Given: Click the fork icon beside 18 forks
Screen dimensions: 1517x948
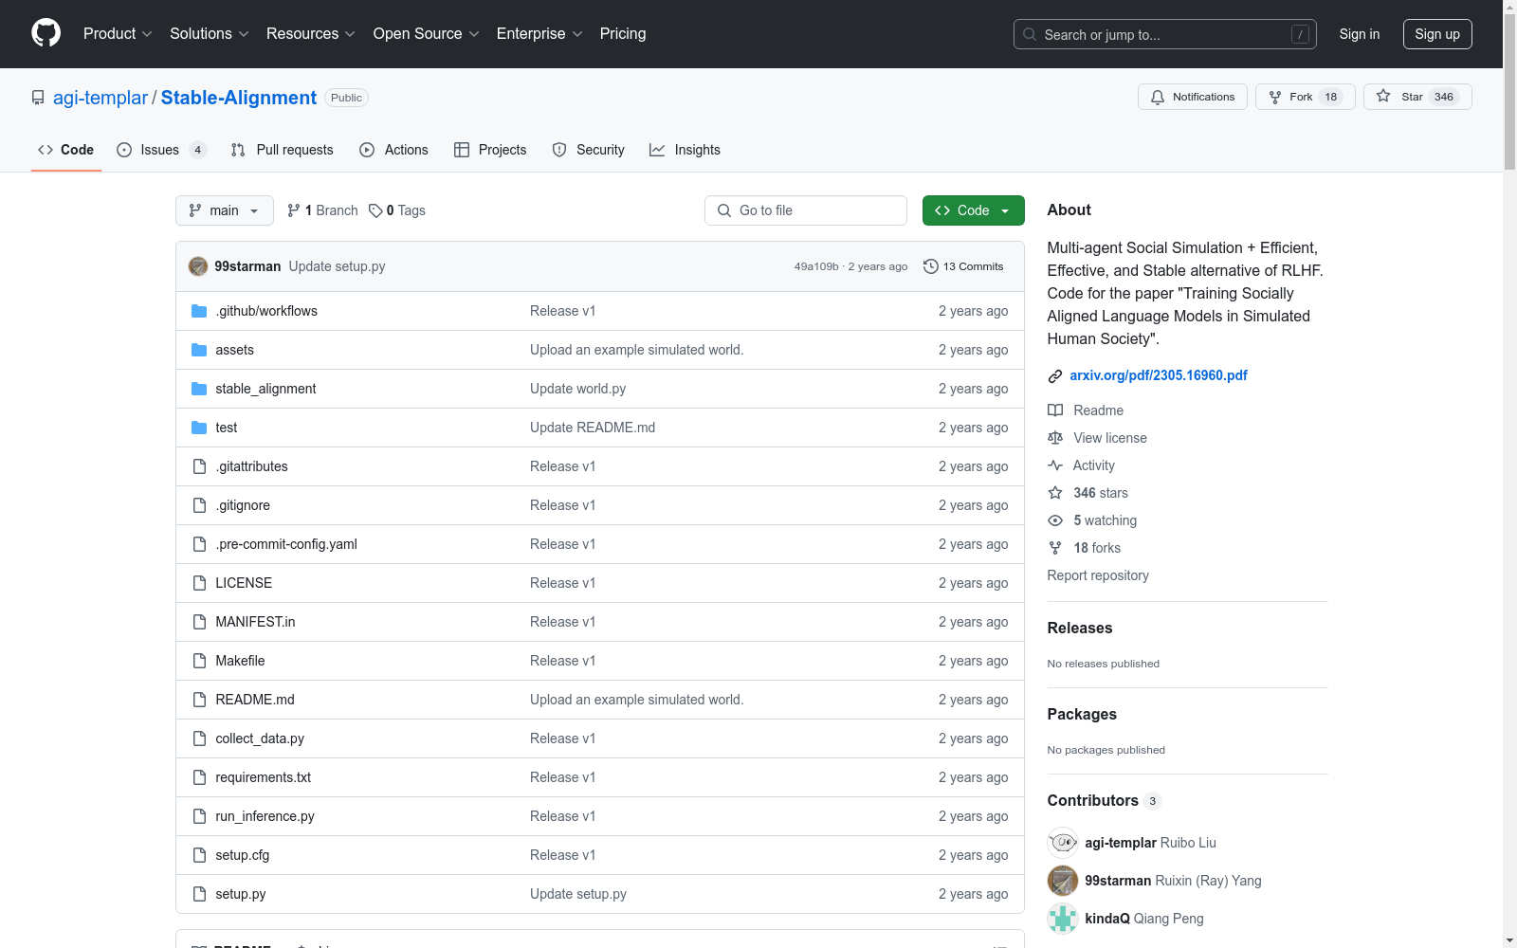Looking at the screenshot, I should click(1055, 548).
